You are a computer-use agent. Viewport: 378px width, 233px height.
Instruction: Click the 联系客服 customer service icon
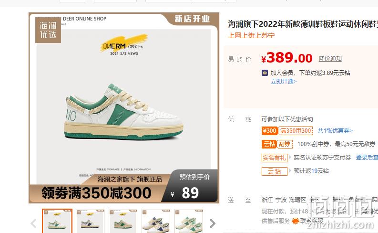pos(296,221)
